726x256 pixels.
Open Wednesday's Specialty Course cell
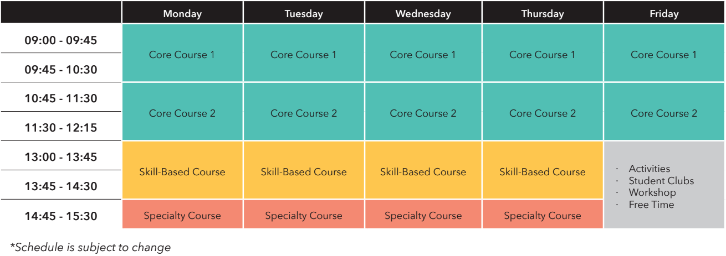(x=423, y=216)
